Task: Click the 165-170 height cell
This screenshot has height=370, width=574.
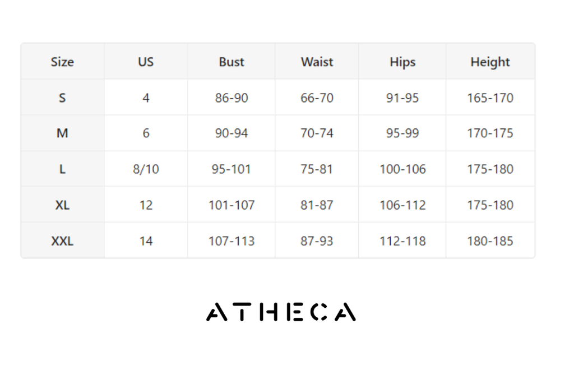Action: (490, 98)
